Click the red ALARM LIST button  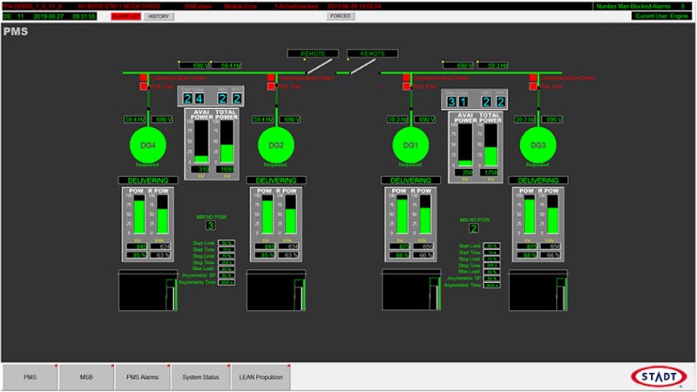point(125,16)
